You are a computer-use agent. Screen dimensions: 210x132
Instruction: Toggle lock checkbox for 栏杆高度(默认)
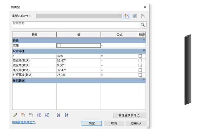coord(140,75)
